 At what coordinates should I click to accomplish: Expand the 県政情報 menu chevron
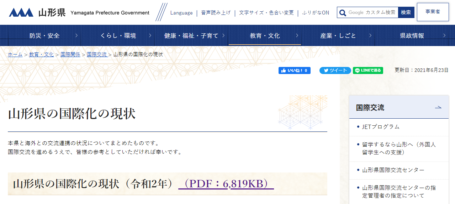click(x=444, y=35)
